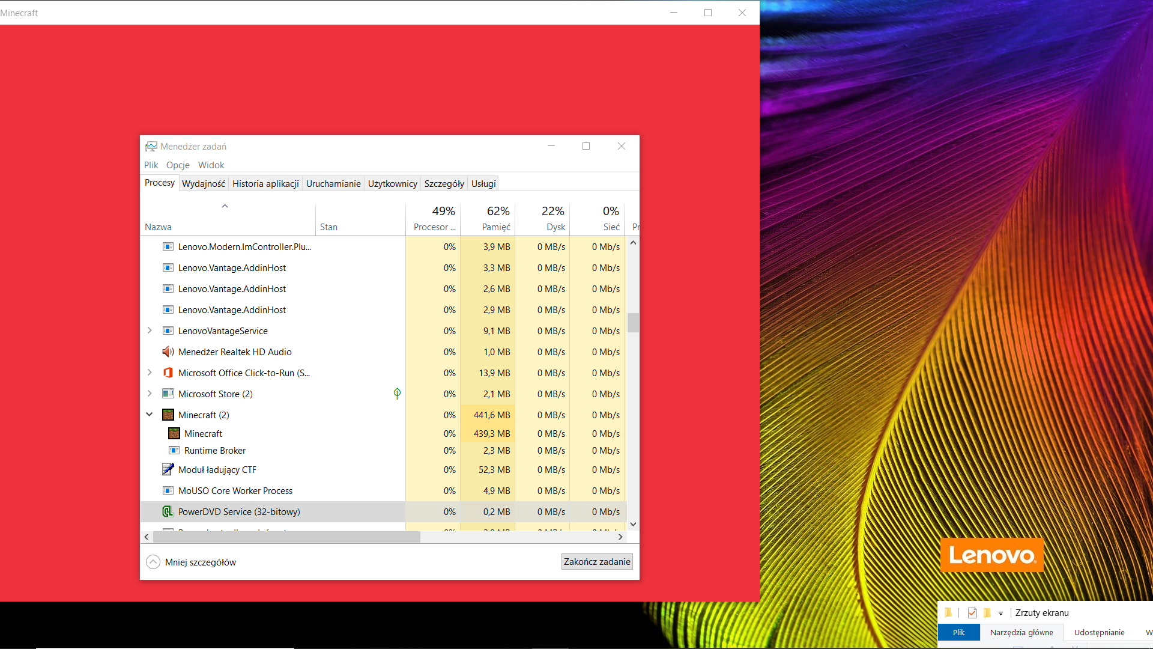
Task: Expand the LenovoVantageService entry
Action: (x=150, y=331)
